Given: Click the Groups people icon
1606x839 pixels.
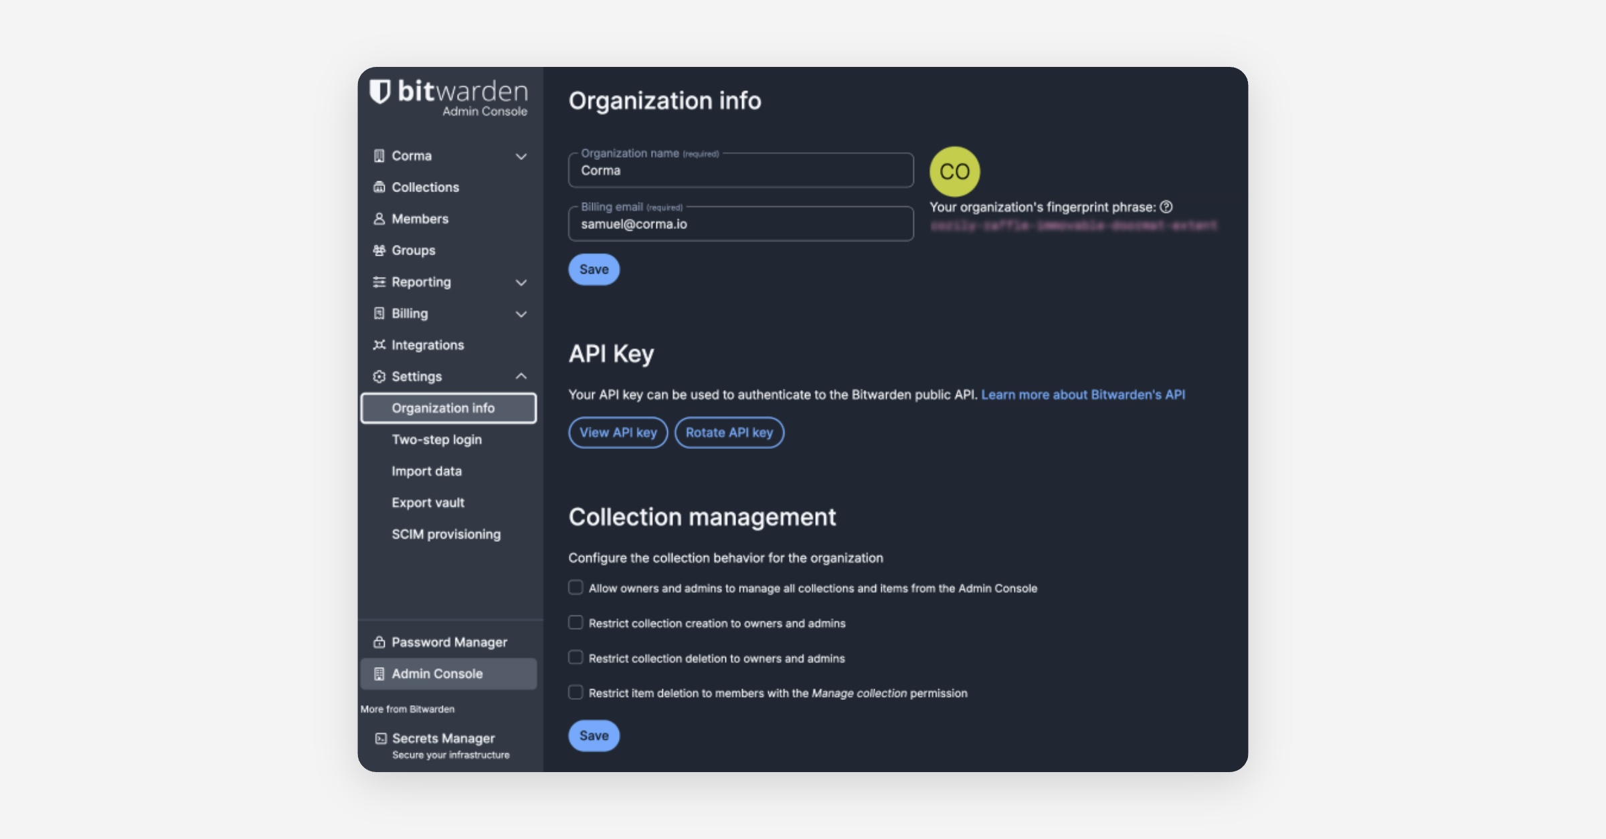Looking at the screenshot, I should [379, 250].
